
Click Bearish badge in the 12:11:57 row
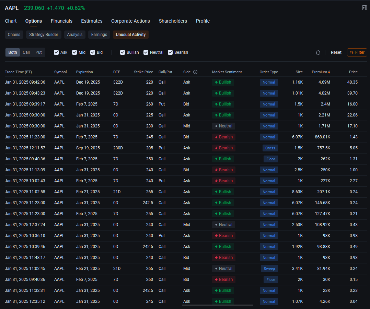coord(224,148)
